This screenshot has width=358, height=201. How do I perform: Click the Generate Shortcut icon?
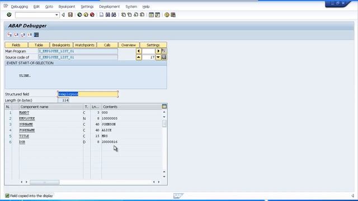pos(157,15)
